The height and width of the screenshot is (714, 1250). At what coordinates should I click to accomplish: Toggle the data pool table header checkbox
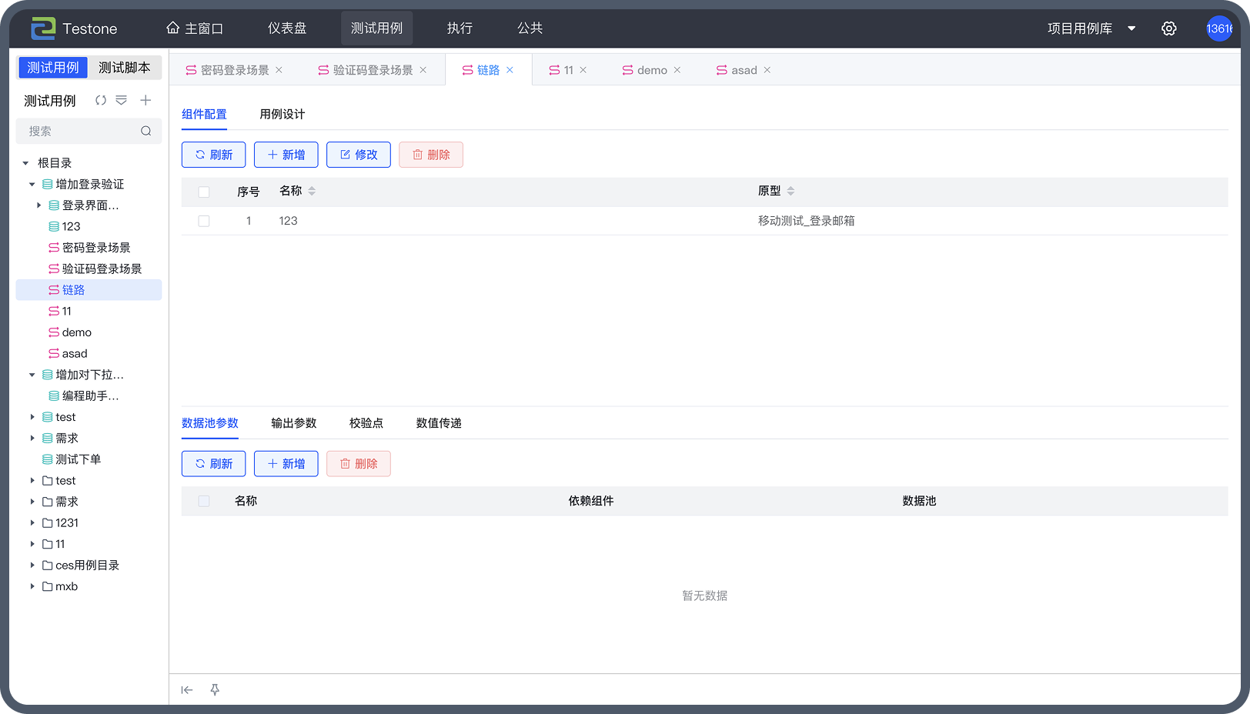pyautogui.click(x=204, y=501)
